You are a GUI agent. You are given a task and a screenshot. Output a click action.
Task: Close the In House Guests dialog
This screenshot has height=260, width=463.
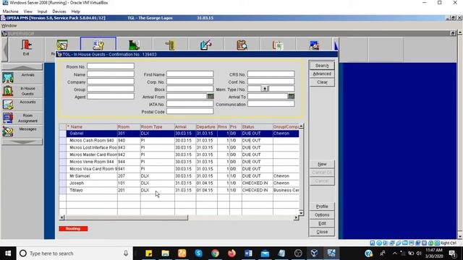(322, 232)
